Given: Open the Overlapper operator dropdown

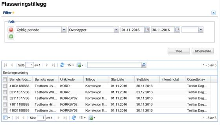Looking at the screenshot, I should click(x=116, y=30).
